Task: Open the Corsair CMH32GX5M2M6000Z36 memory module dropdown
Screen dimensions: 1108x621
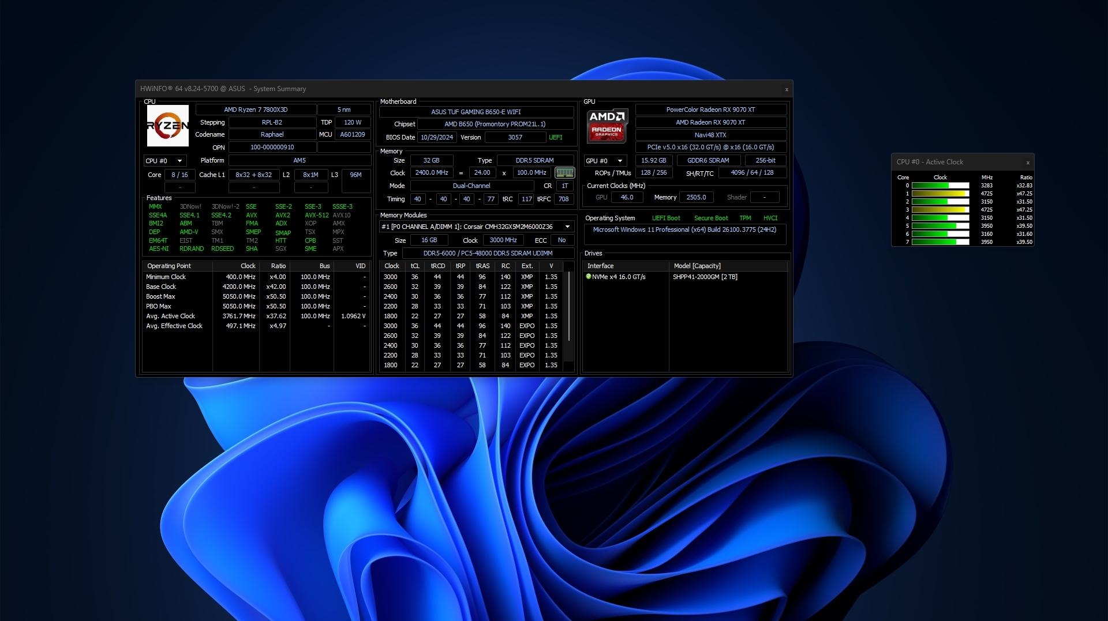Action: pos(566,227)
